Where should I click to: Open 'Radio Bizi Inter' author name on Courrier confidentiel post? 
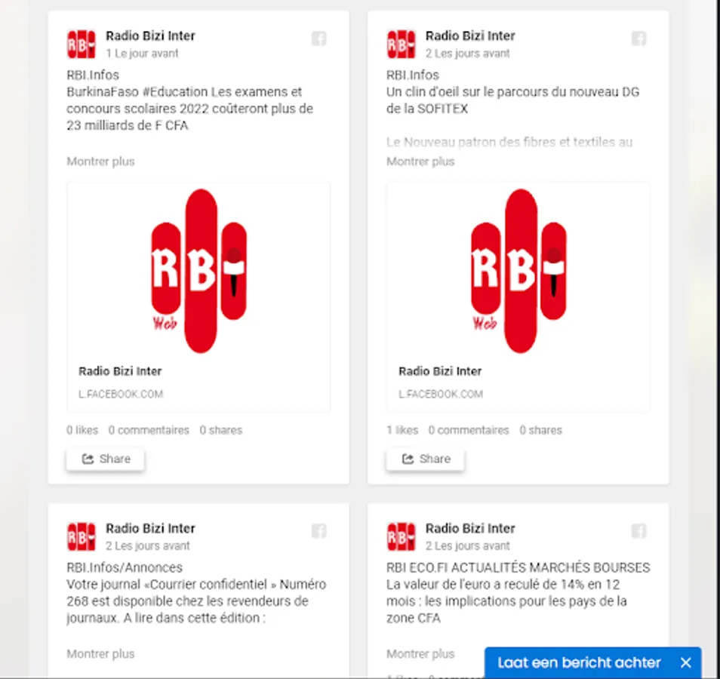click(151, 528)
